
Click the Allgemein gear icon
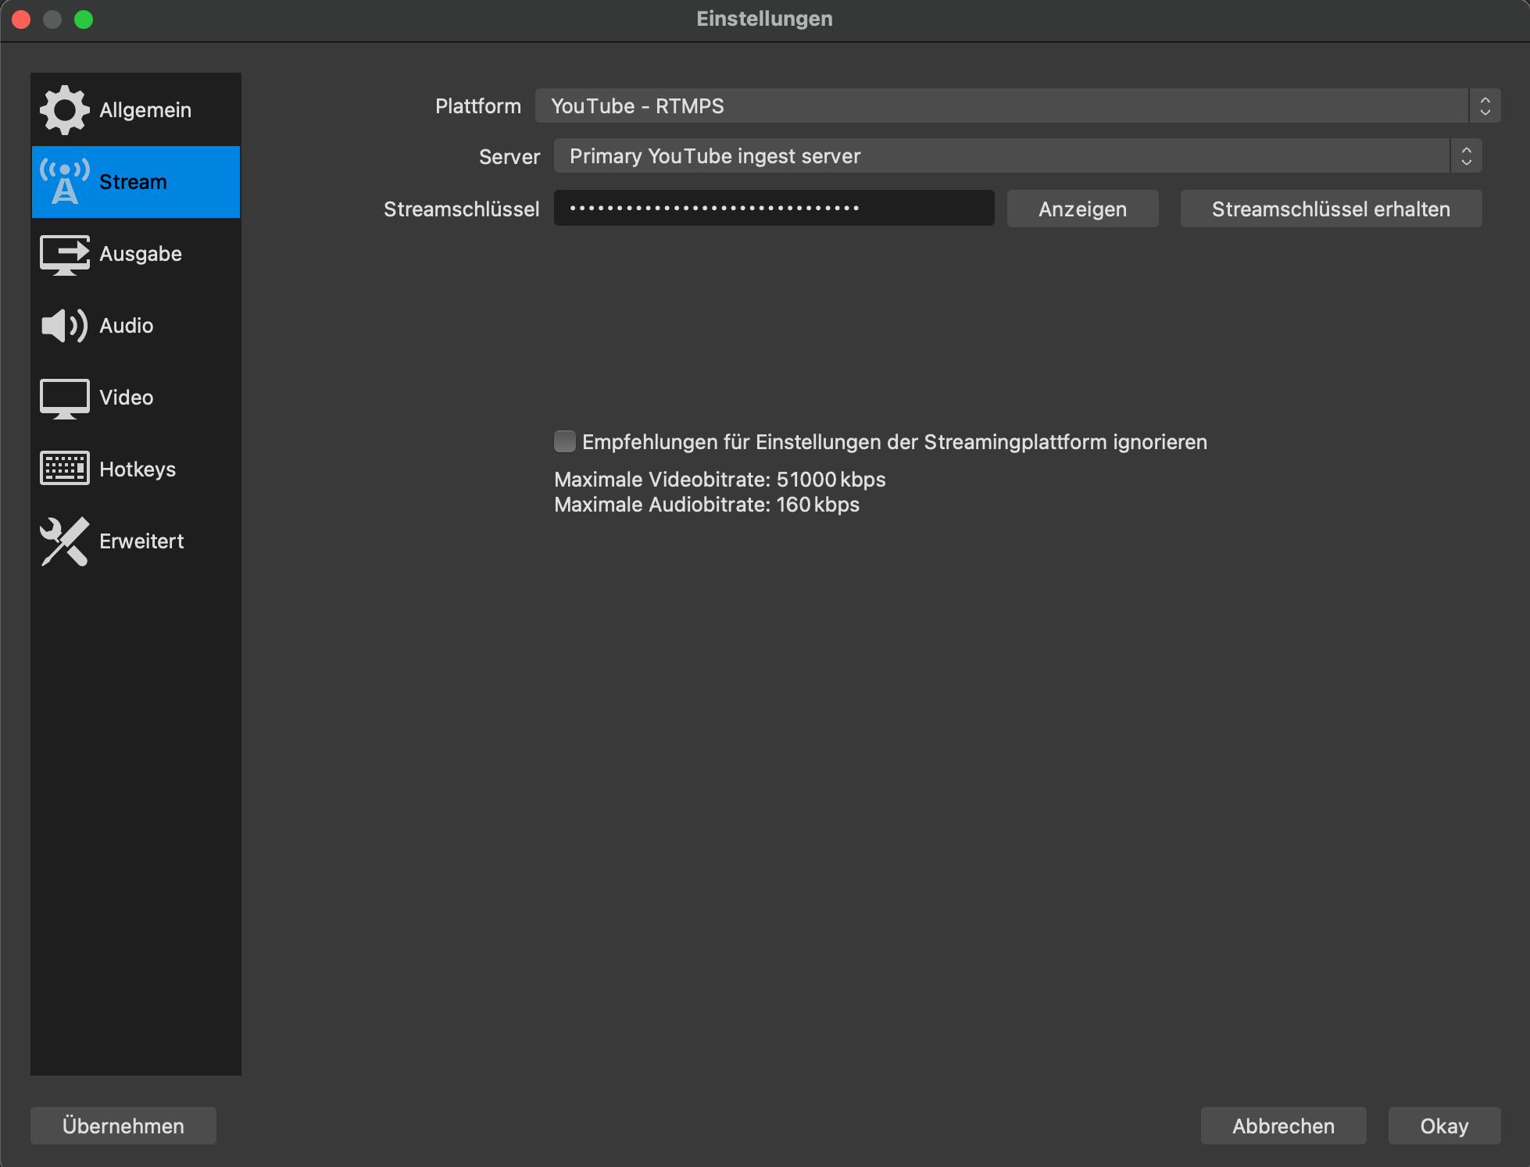(64, 109)
